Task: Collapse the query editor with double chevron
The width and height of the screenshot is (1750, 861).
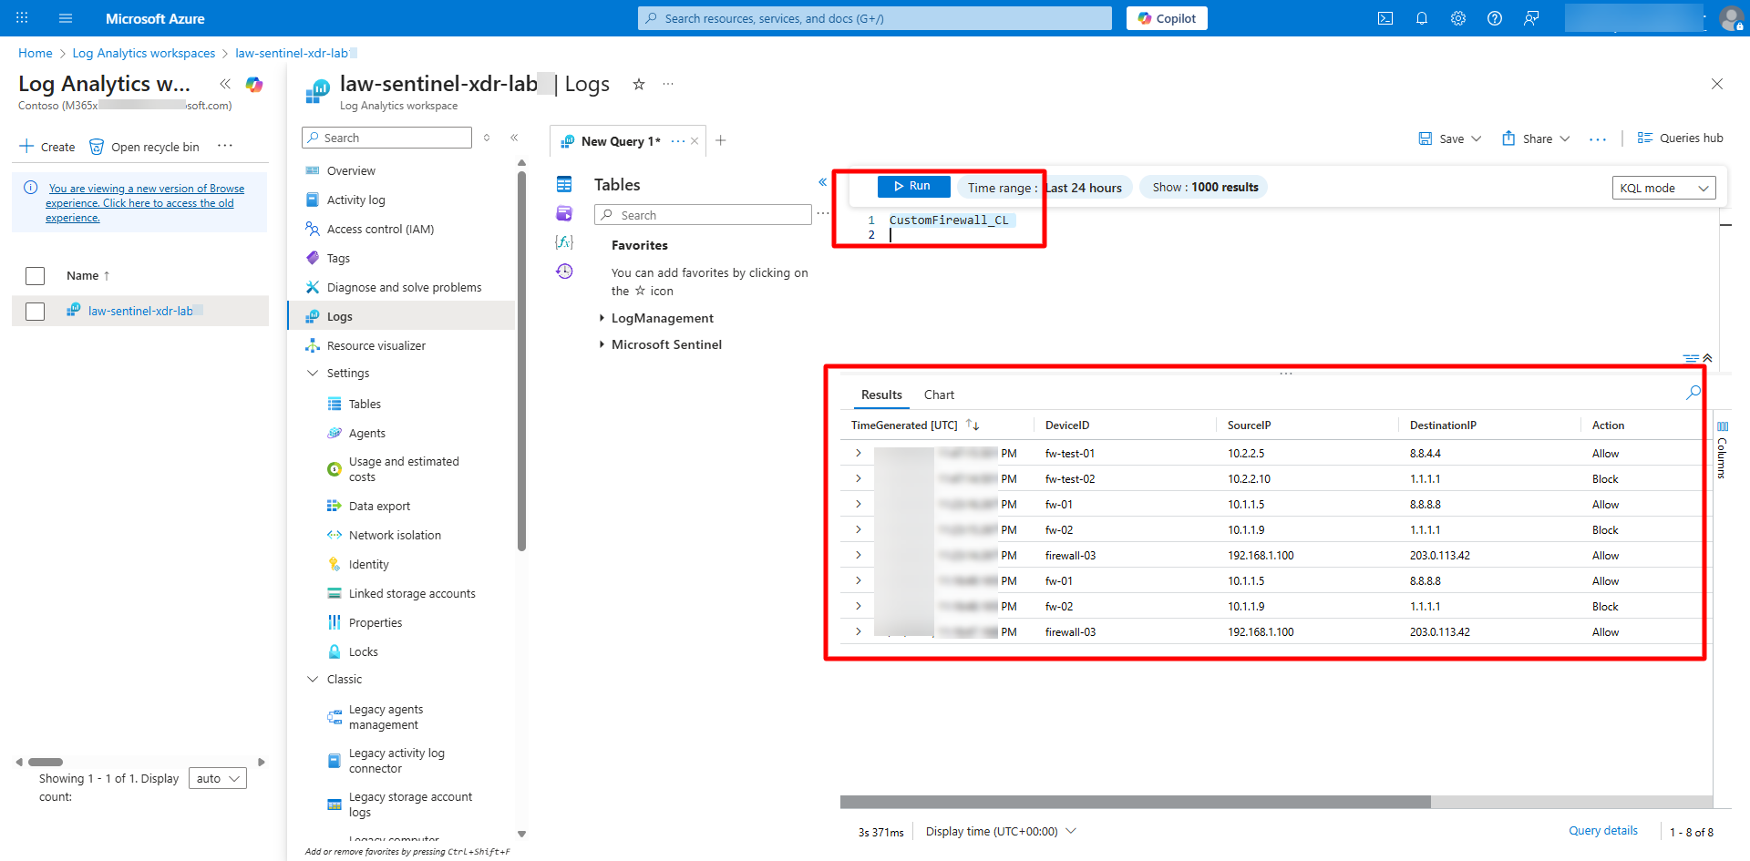Action: click(x=1707, y=358)
